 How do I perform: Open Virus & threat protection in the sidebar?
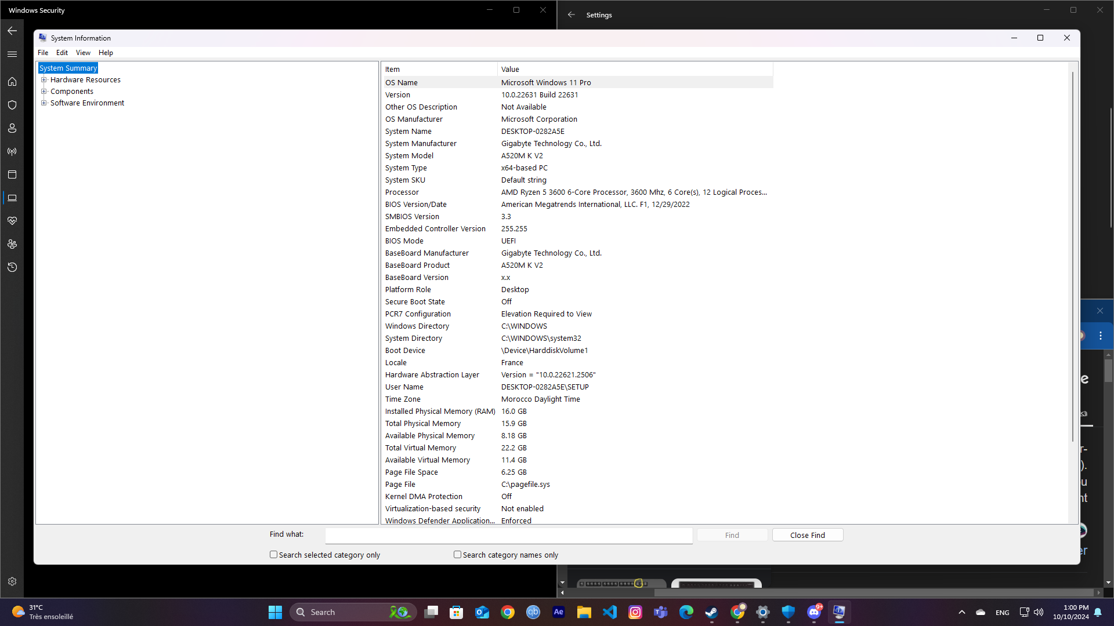12,105
